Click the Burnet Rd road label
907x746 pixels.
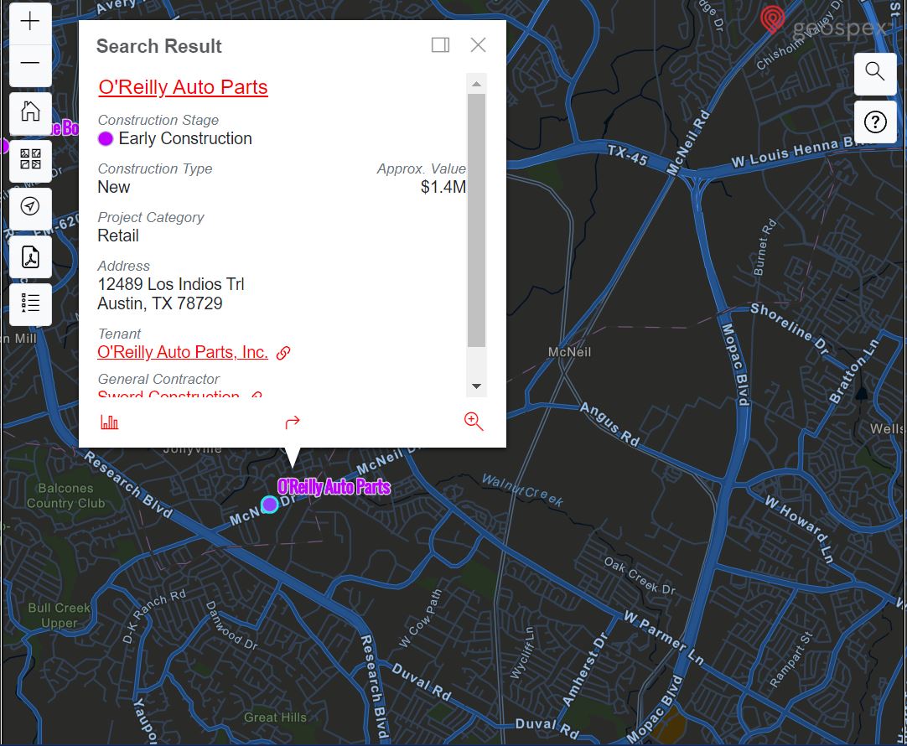click(x=764, y=247)
